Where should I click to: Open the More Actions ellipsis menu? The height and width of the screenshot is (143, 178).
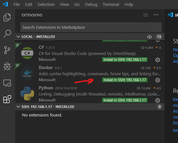click(156, 15)
